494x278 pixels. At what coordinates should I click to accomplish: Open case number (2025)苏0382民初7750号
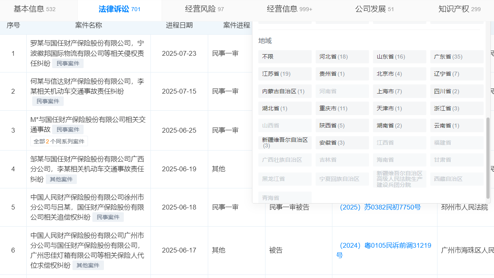click(380, 207)
